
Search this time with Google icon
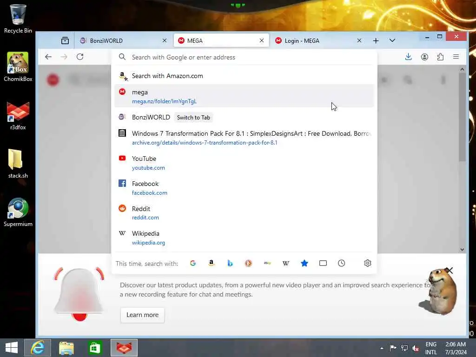click(x=193, y=263)
